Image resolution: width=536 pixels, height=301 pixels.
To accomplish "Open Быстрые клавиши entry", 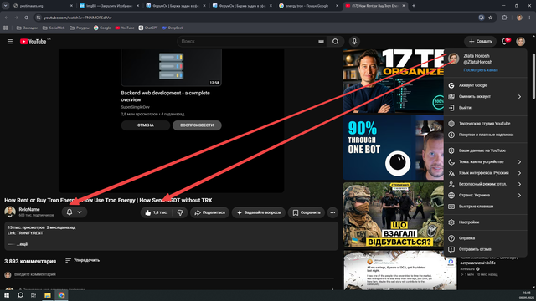I will click(x=486, y=207).
